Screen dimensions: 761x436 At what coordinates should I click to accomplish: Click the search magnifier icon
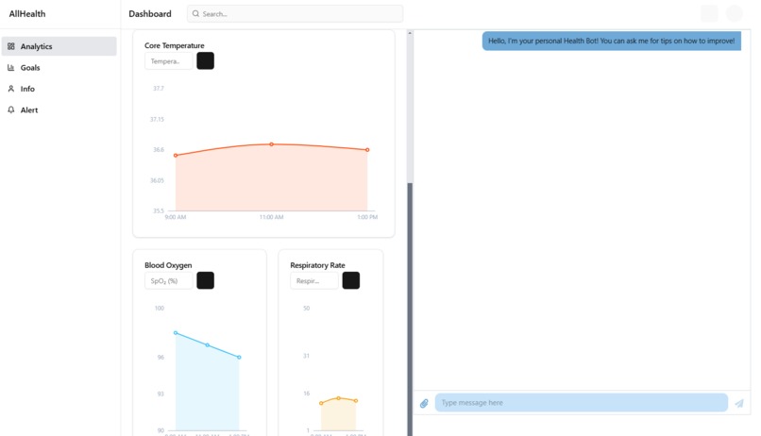tap(195, 14)
